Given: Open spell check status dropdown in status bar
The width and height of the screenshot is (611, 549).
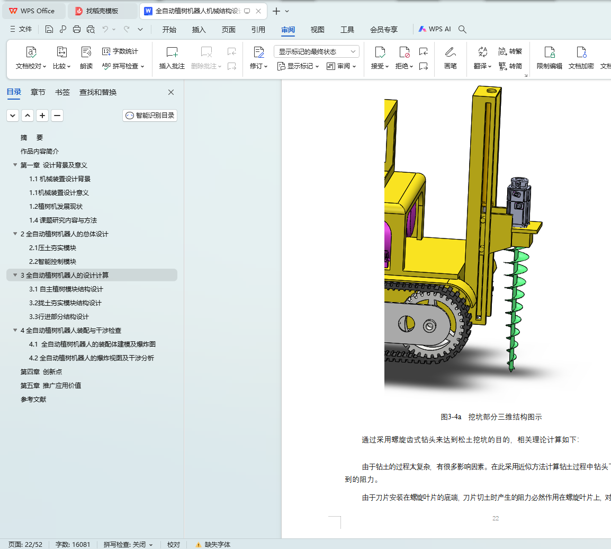Looking at the screenshot, I should point(151,545).
